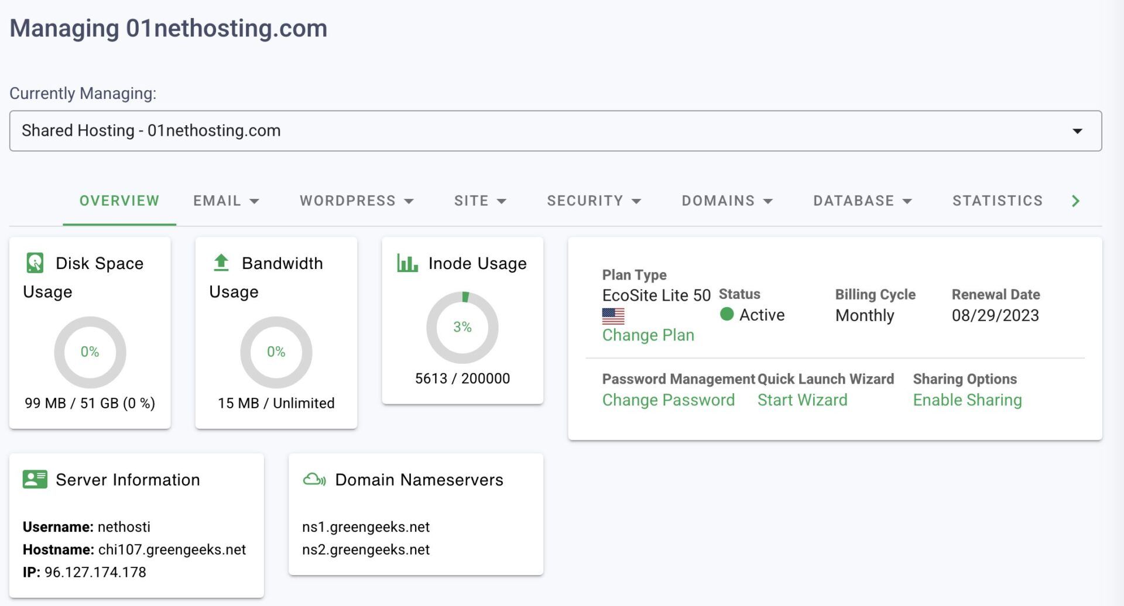1124x606 pixels.
Task: Click the Bandwidth 0% usage ring
Action: (x=276, y=352)
